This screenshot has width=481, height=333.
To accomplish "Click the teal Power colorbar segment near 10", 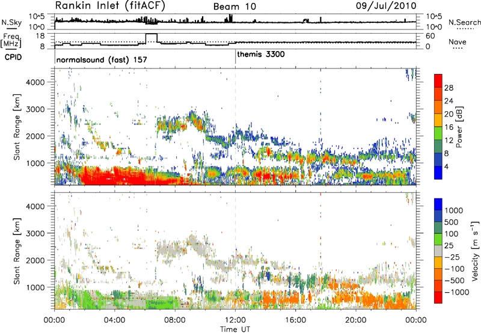I will coord(438,146).
